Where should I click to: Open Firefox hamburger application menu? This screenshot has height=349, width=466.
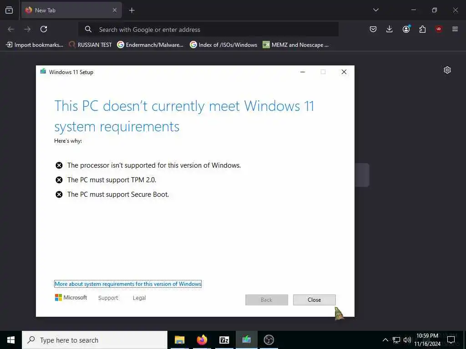click(455, 29)
